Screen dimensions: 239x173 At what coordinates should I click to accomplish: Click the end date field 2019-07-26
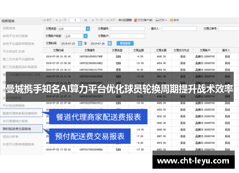point(99,43)
